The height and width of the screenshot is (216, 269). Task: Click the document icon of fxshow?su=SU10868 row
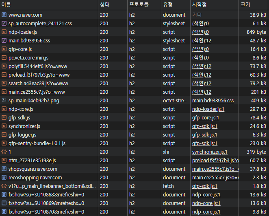click(x=4, y=194)
